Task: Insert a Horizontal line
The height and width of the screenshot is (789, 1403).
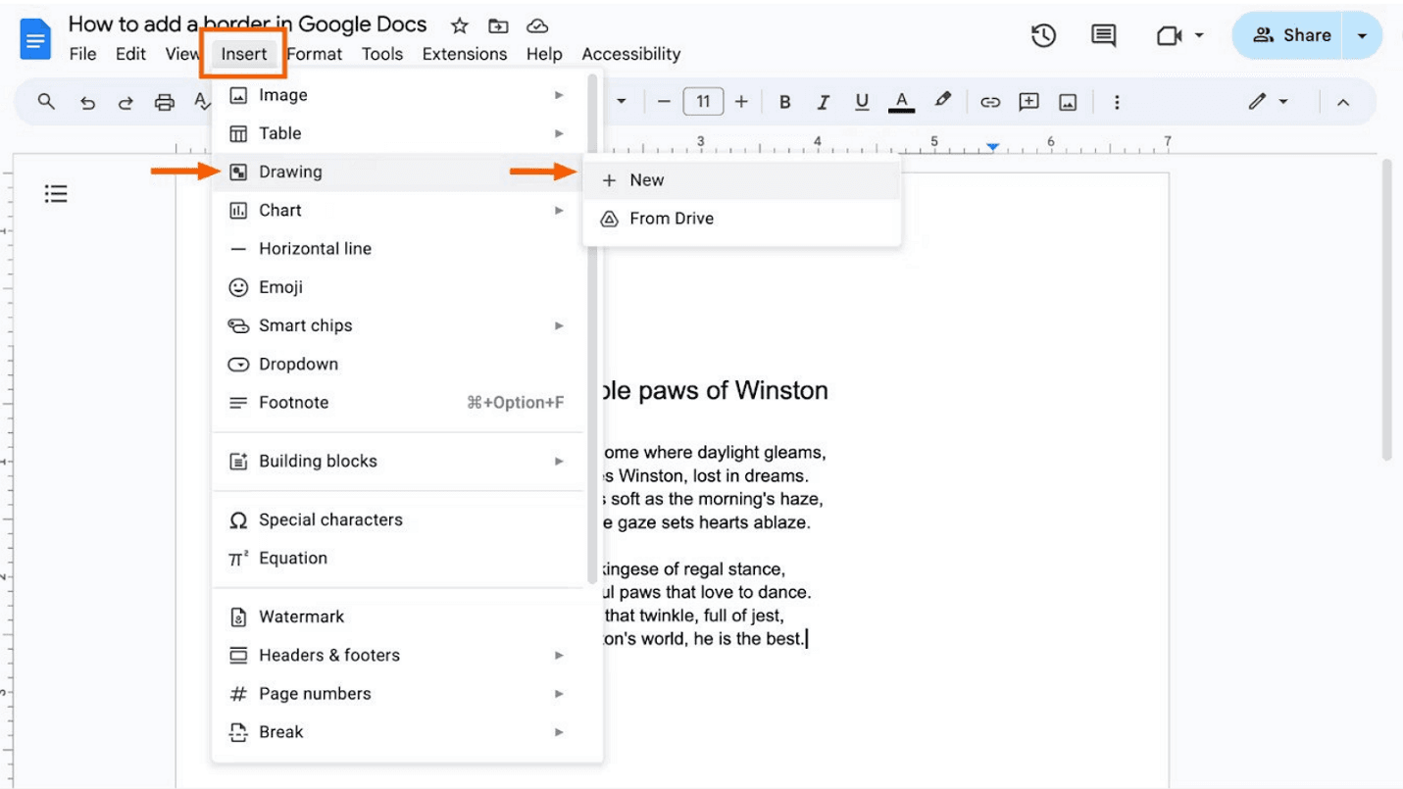Action: [x=398, y=249]
